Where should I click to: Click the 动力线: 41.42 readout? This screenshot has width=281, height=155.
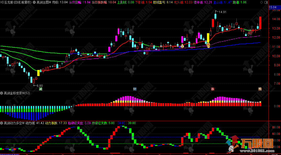click(35, 123)
